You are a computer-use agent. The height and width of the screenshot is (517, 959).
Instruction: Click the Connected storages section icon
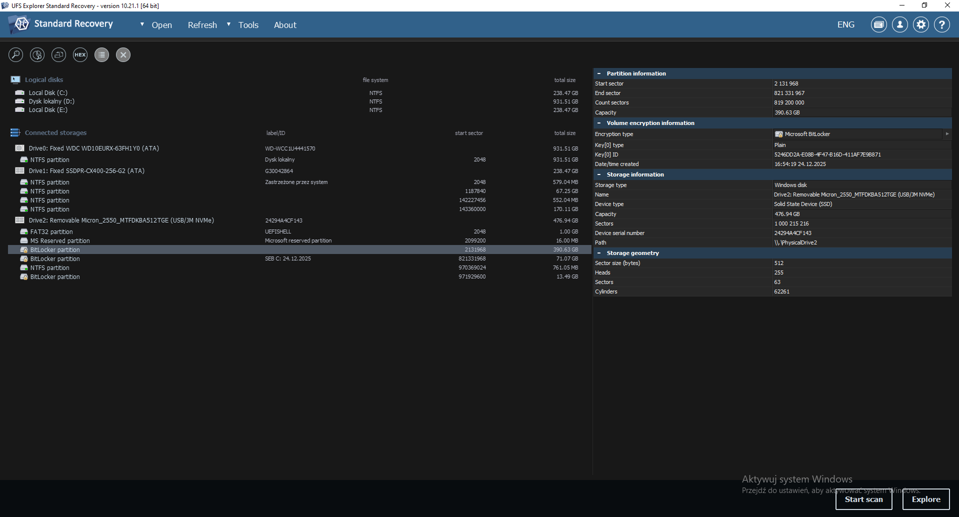pos(15,133)
